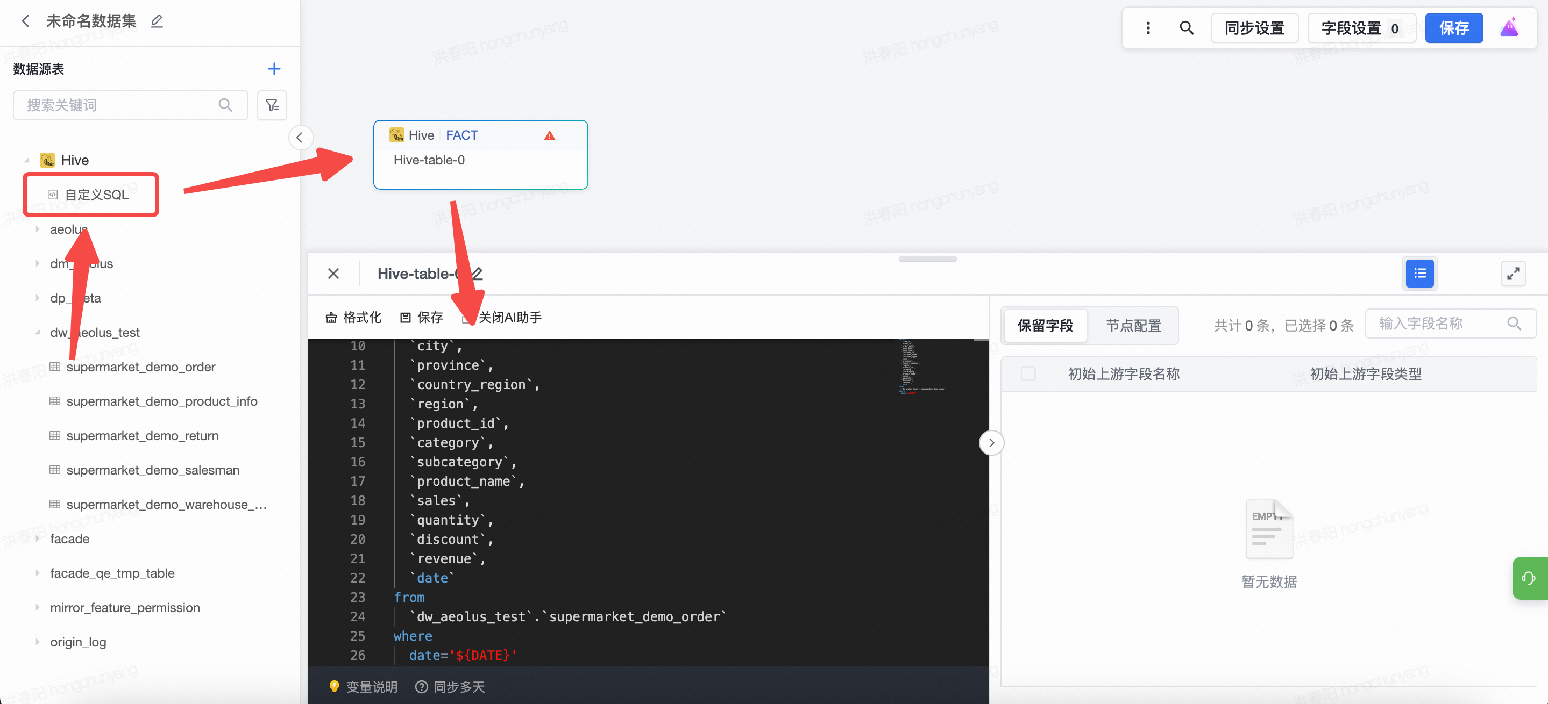Screen dimensions: 1548x704
Task: Click the edit pencil next to dataset name
Action: pos(157,21)
